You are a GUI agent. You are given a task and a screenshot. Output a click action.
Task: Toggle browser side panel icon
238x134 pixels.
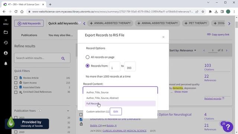click(x=222, y=12)
